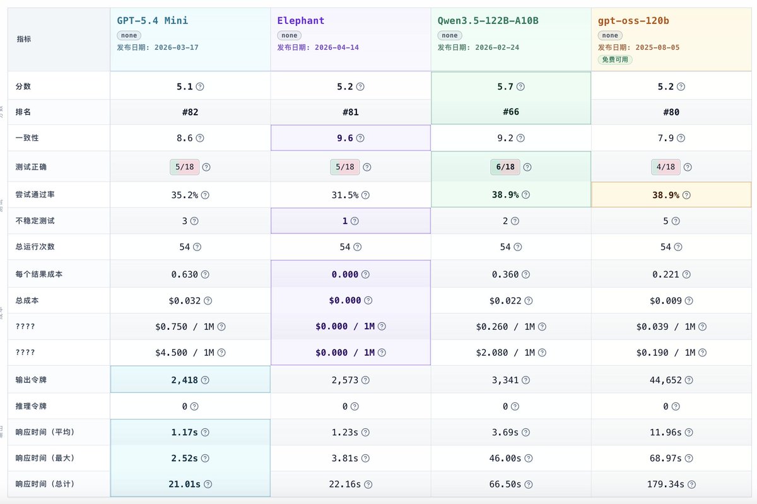Click release date 发布日期: 2026-04-14
This screenshot has width=757, height=504.
[x=318, y=47]
